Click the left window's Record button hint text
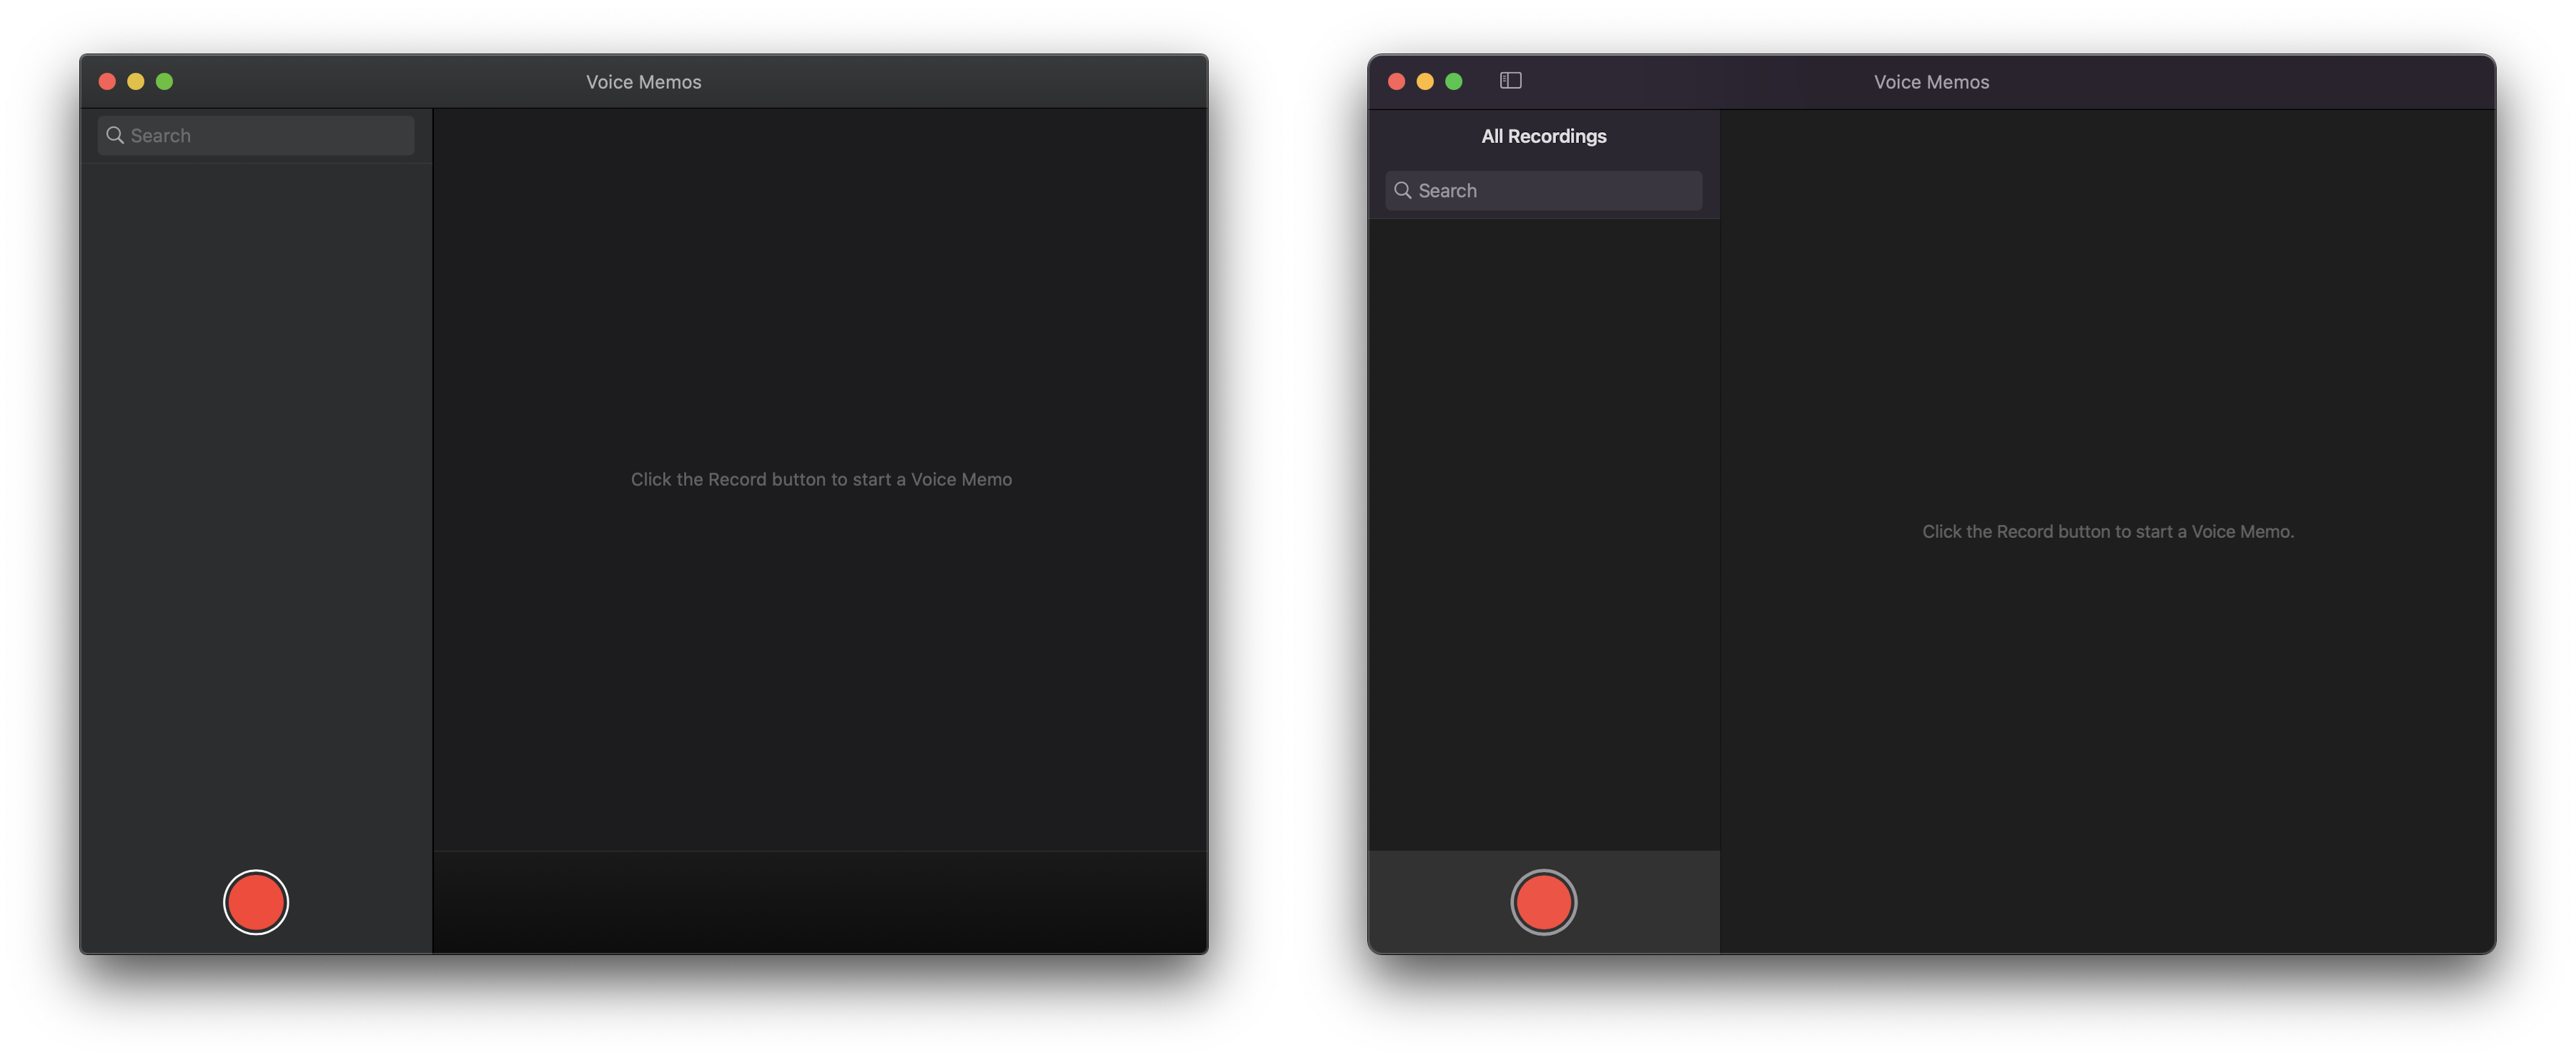Screen dimensions: 2576x1060 click(821, 479)
